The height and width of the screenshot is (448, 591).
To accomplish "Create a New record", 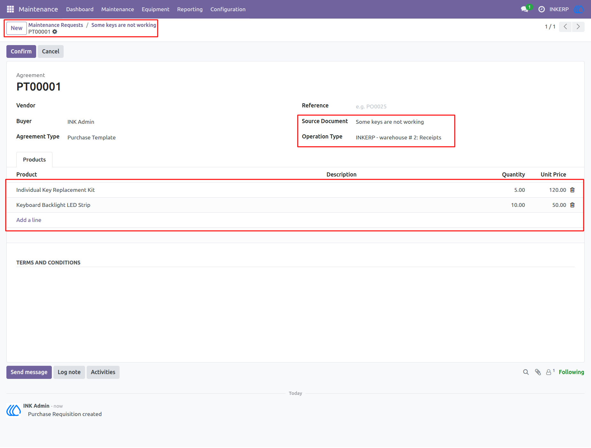I will coord(17,28).
